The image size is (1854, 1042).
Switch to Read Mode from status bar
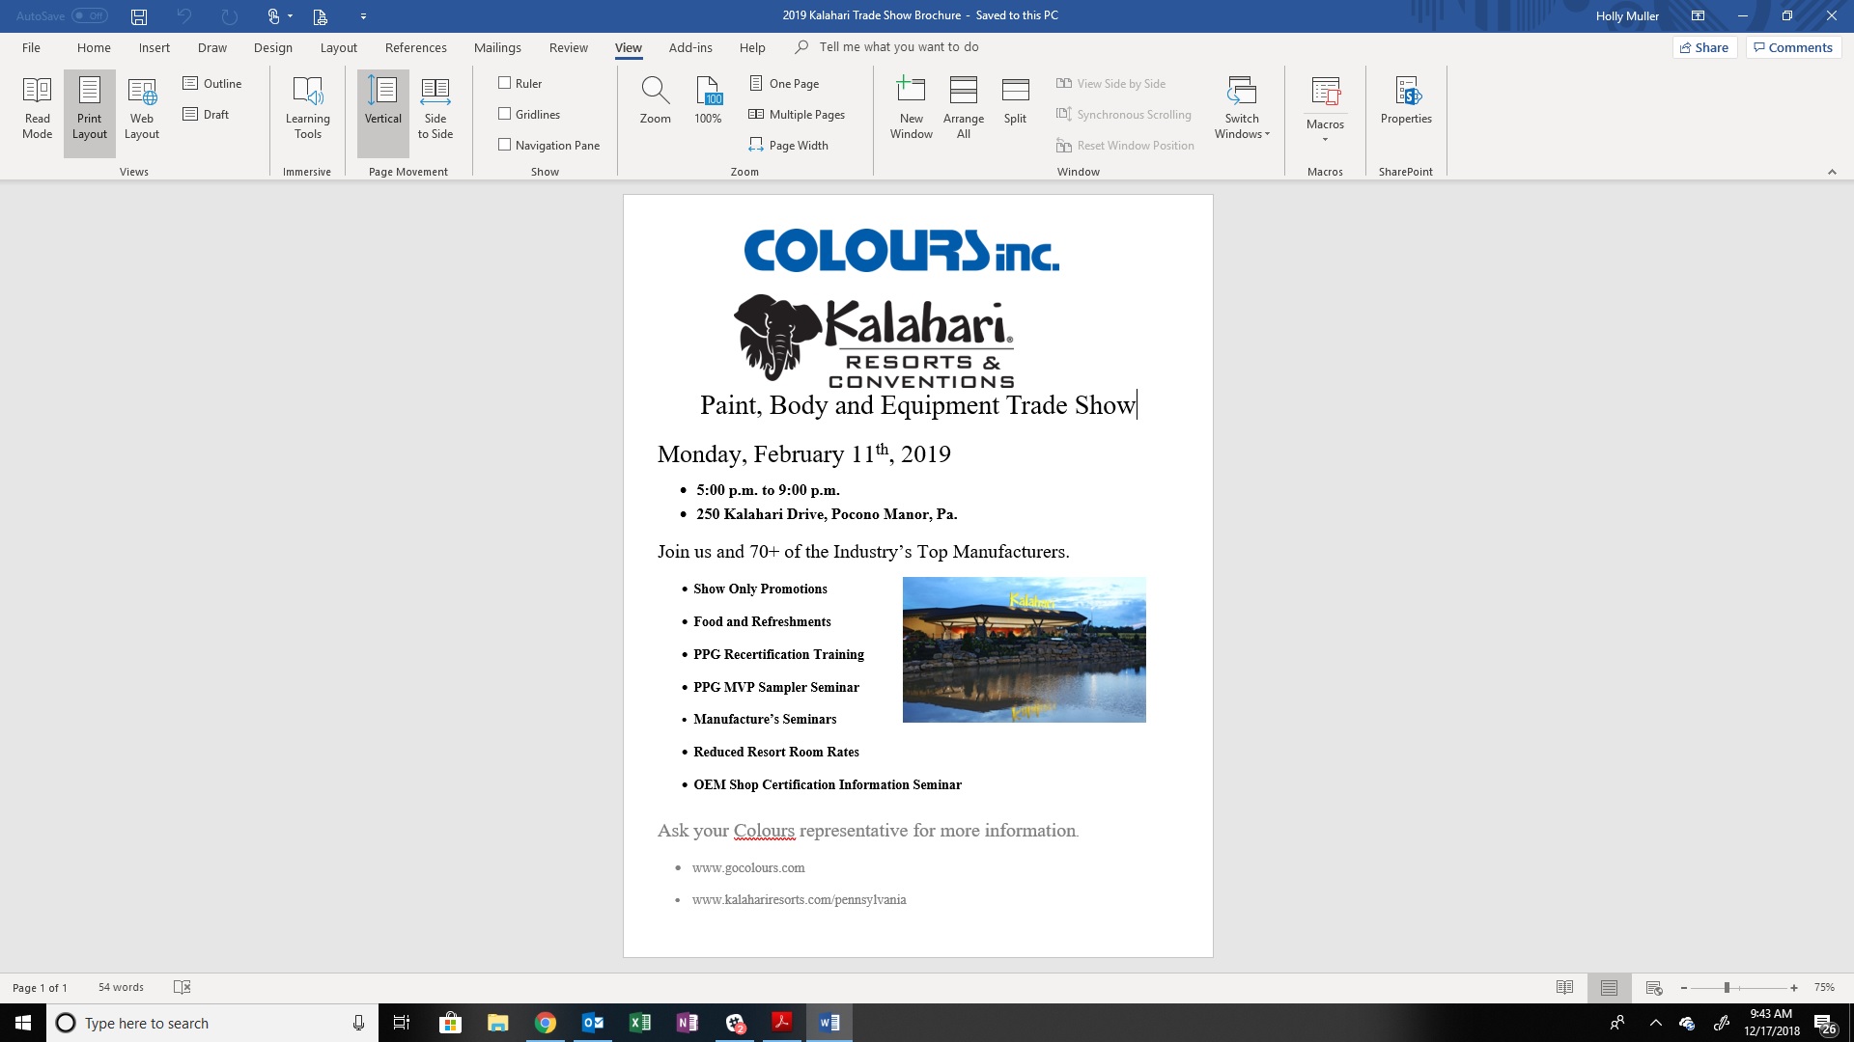(x=1564, y=987)
